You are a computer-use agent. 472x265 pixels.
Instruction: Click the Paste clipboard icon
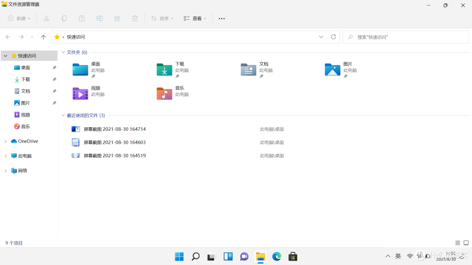(82, 19)
